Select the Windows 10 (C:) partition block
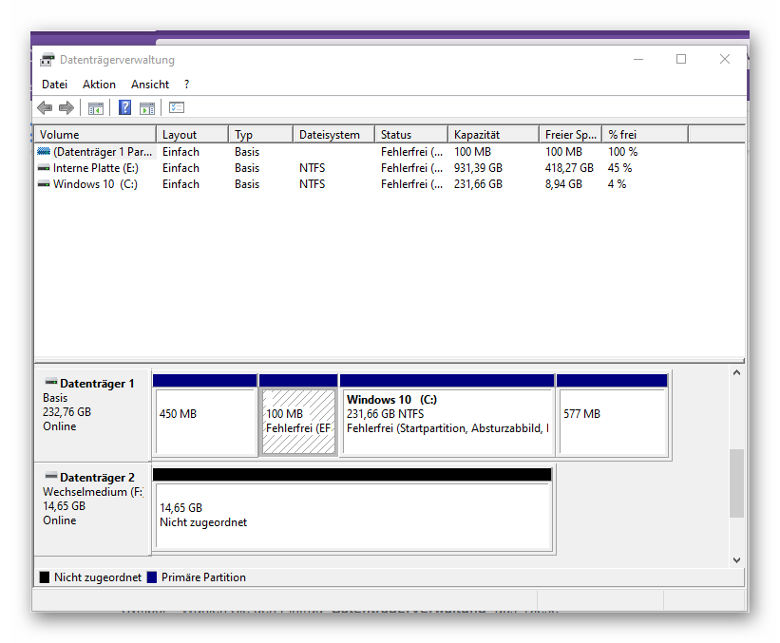Viewport: 780px width, 643px height. [x=447, y=415]
